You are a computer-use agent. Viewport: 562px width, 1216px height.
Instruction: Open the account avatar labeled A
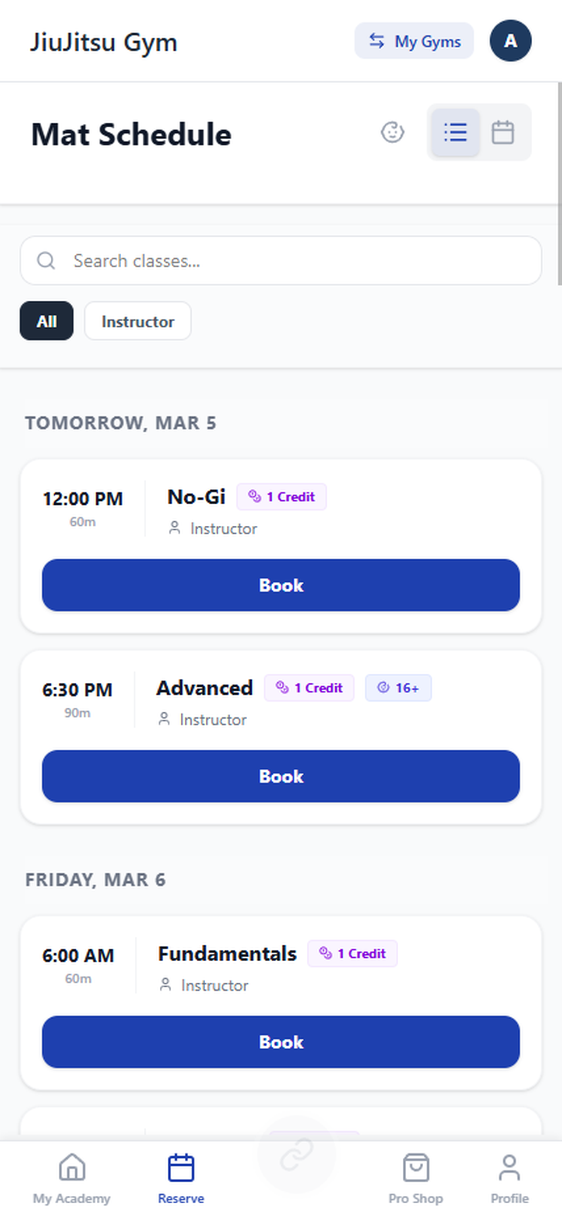click(x=510, y=41)
